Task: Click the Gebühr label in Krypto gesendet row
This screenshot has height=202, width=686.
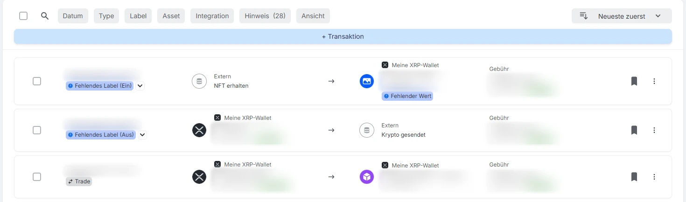Action: tap(499, 118)
